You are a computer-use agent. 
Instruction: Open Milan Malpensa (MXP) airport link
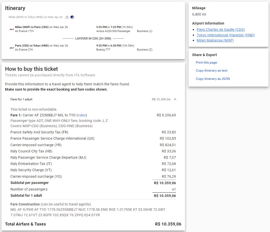pyautogui.click(x=215, y=40)
